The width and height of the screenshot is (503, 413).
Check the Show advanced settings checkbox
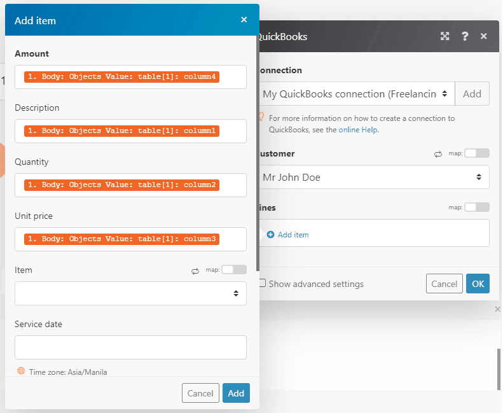point(262,284)
